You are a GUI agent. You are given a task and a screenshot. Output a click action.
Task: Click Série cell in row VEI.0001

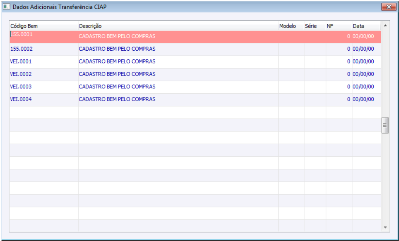(315, 62)
